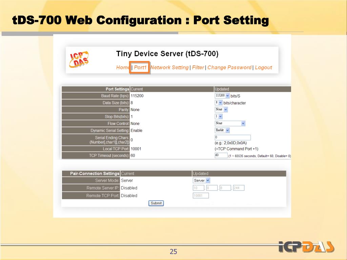This screenshot has height=260, width=347.
Task: Click the 'Flow Control' row label
Action: (x=118, y=124)
